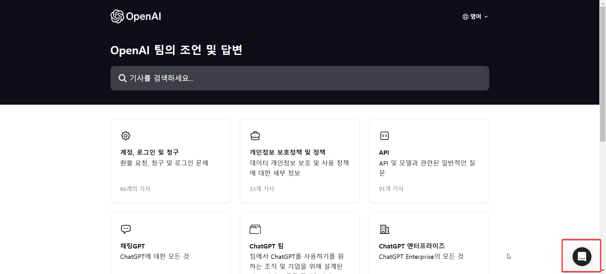Click the globe language icon
Screen dimensions: 606x274
point(466,17)
